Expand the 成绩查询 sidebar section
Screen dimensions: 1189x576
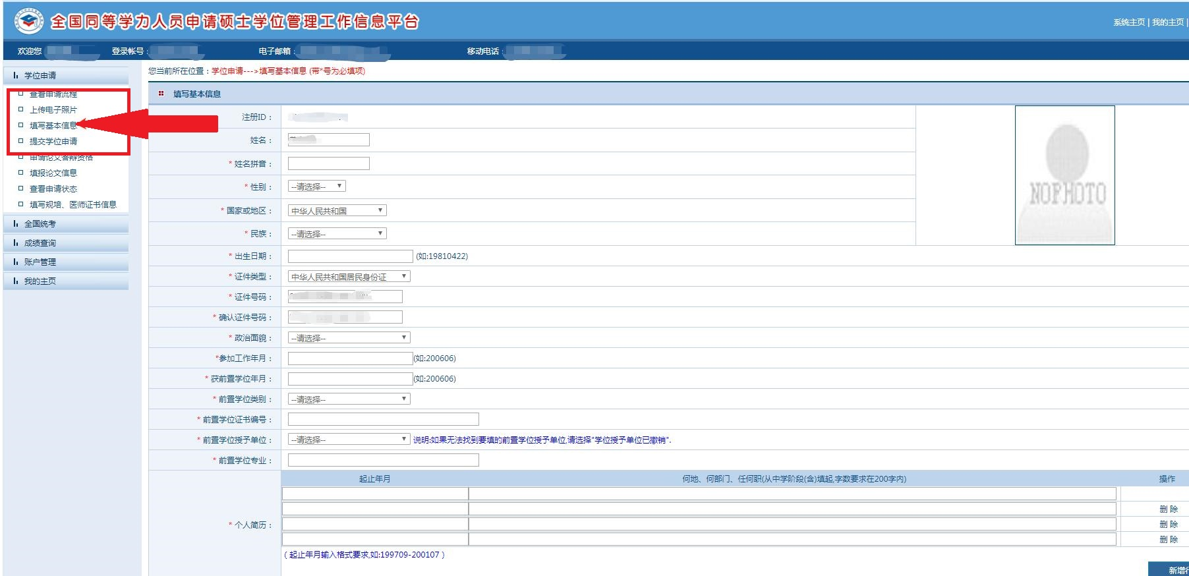pyautogui.click(x=40, y=243)
